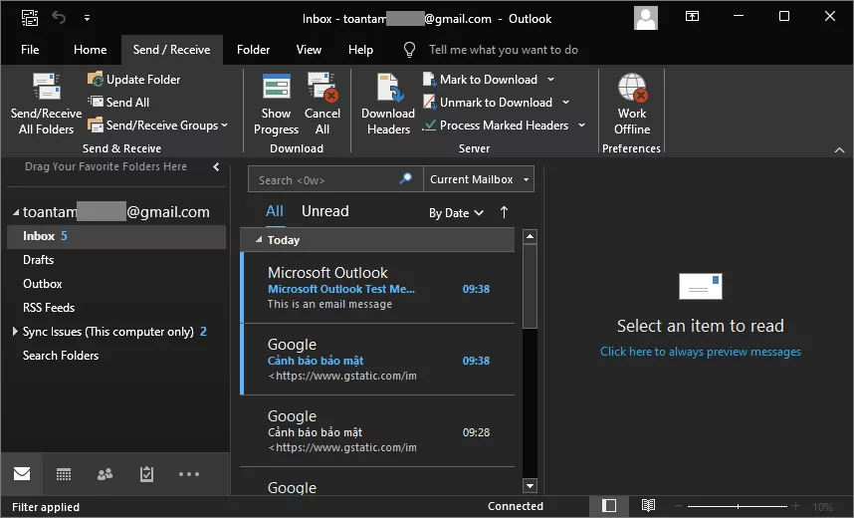This screenshot has width=854, height=518.
Task: Toggle Work Offline mode
Action: click(x=632, y=104)
